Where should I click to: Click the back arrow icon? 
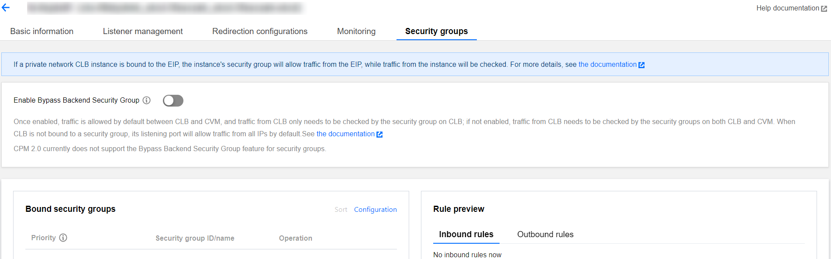[x=6, y=7]
